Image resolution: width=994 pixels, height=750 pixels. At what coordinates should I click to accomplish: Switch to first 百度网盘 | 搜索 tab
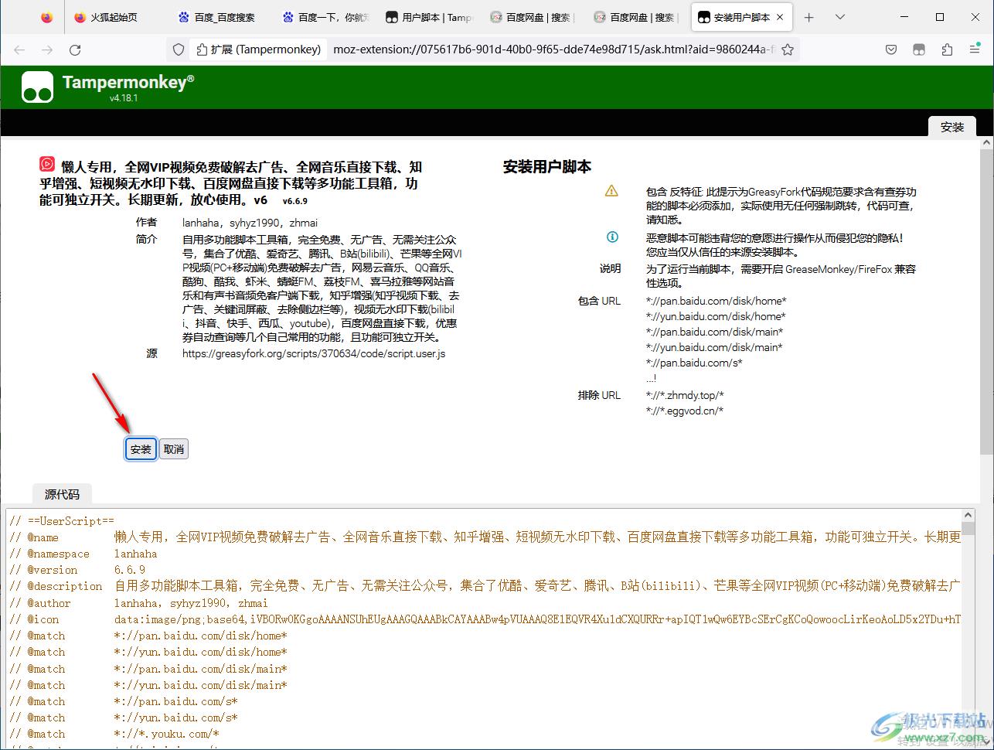tap(533, 17)
